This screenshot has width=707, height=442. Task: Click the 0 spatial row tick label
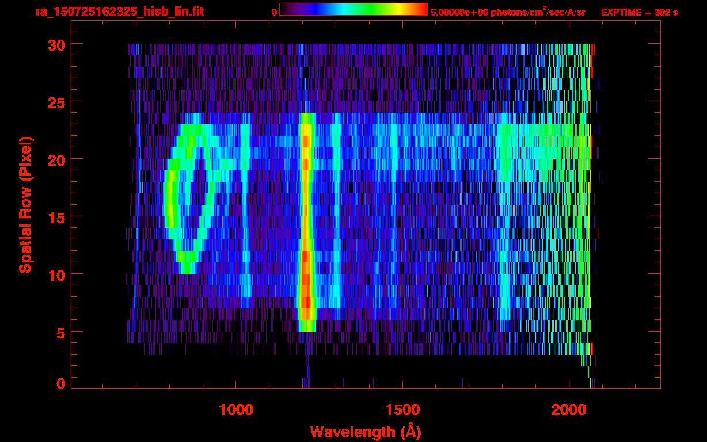(60, 384)
